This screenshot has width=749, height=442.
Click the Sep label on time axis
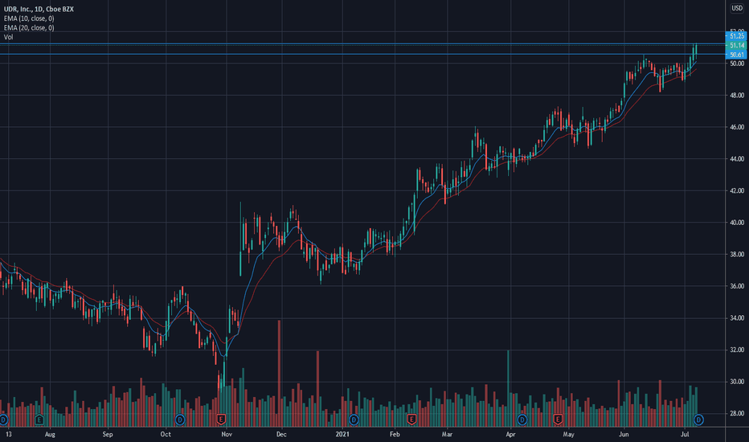[x=108, y=434]
